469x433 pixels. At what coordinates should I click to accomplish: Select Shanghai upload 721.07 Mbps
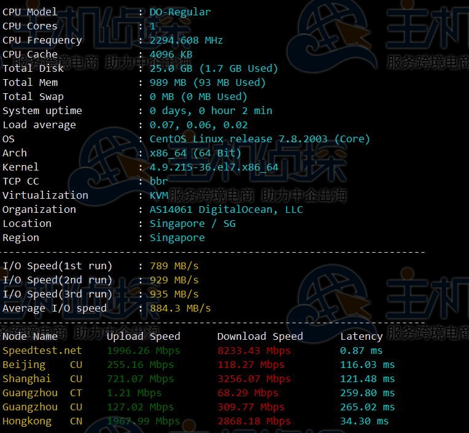141,379
